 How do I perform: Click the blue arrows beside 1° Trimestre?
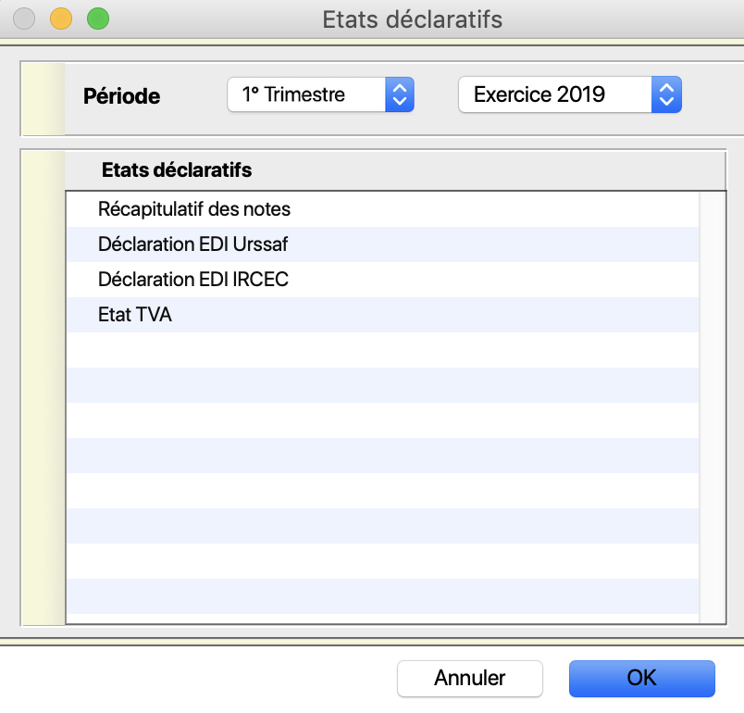[400, 94]
